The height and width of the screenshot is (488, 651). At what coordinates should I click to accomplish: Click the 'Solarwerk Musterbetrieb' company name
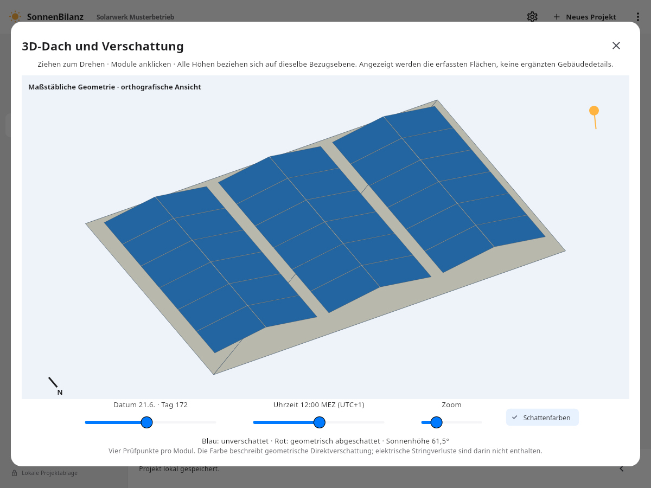pos(135,17)
